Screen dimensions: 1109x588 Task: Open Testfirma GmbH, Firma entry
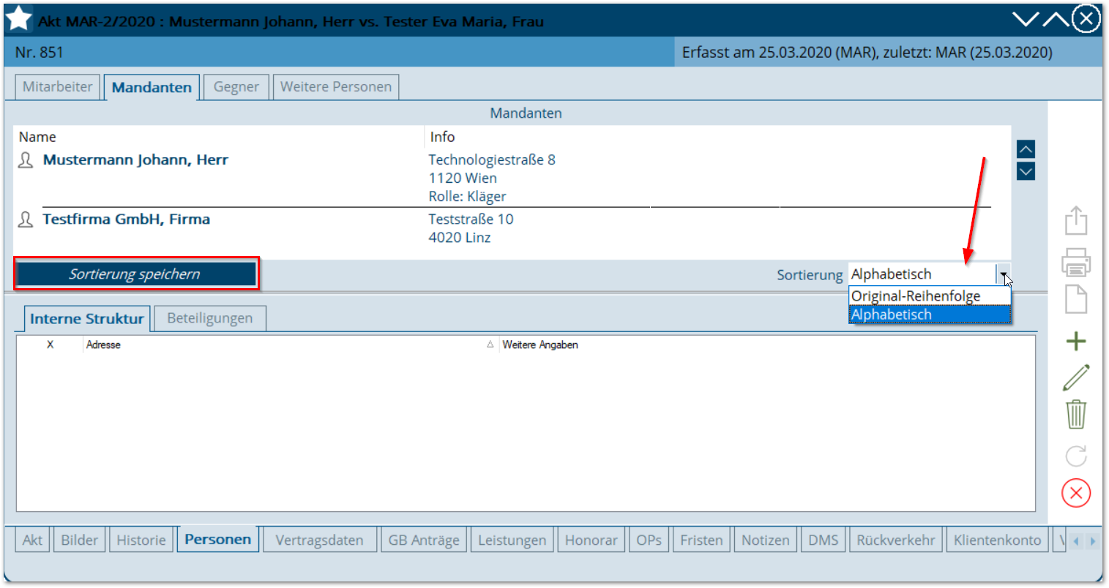(x=127, y=219)
